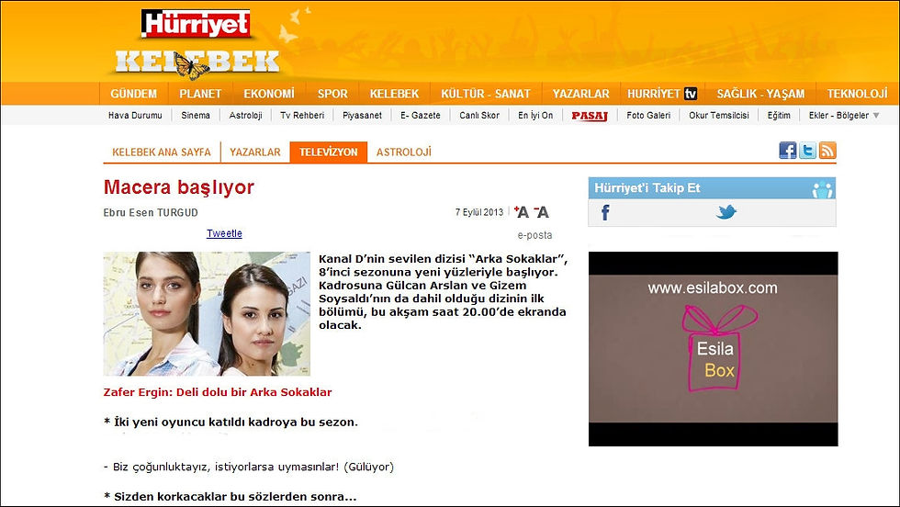Click the Esila Box advertisement
The image size is (900, 507).
tap(713, 348)
